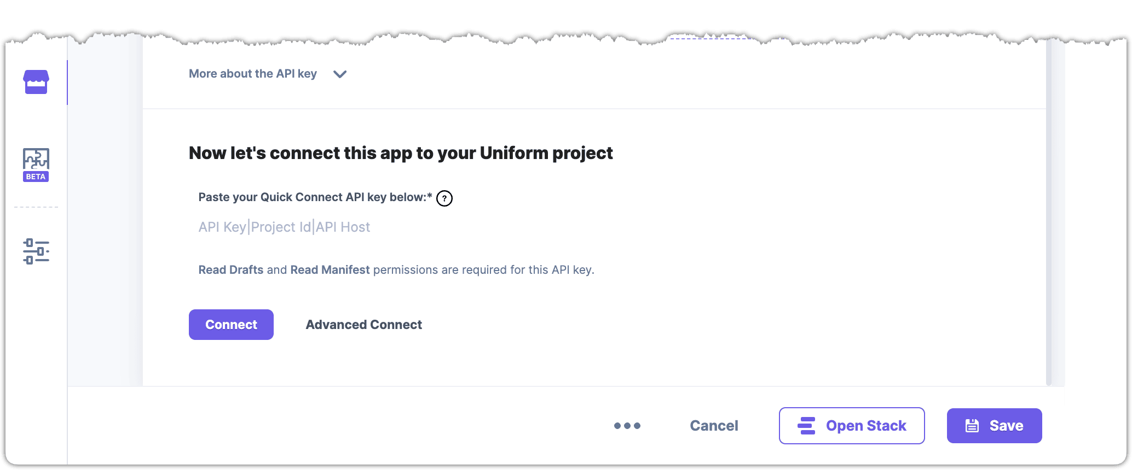The image size is (1132, 470).
Task: Click the BETA badge under puzzle icon
Action: pos(36,177)
